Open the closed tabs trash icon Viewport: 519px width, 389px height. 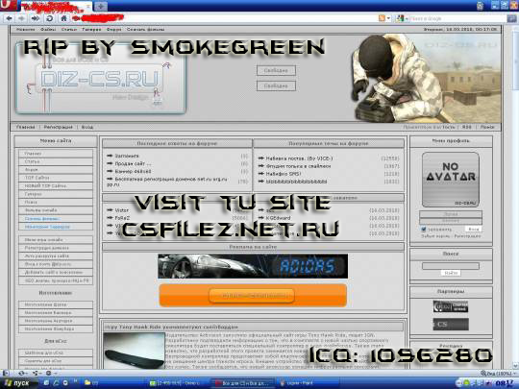point(481,6)
